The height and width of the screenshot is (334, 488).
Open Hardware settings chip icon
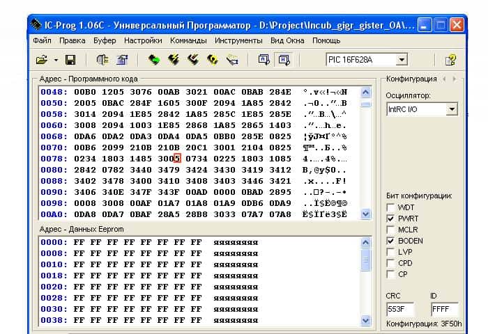coord(102,59)
